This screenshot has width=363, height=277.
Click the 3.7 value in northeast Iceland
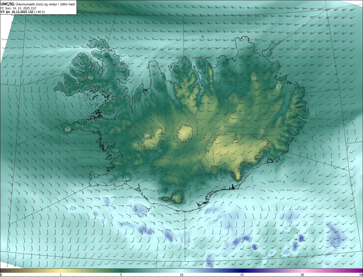click(x=254, y=78)
